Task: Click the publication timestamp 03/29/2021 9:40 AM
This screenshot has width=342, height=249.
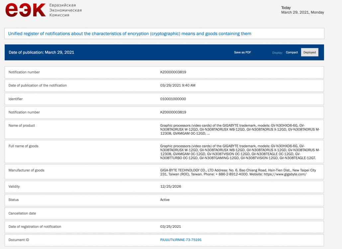Action: (x=178, y=85)
